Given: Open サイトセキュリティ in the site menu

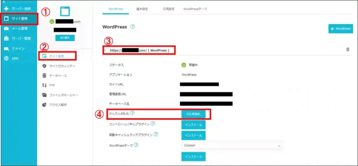Looking at the screenshot, I should click(x=62, y=66).
